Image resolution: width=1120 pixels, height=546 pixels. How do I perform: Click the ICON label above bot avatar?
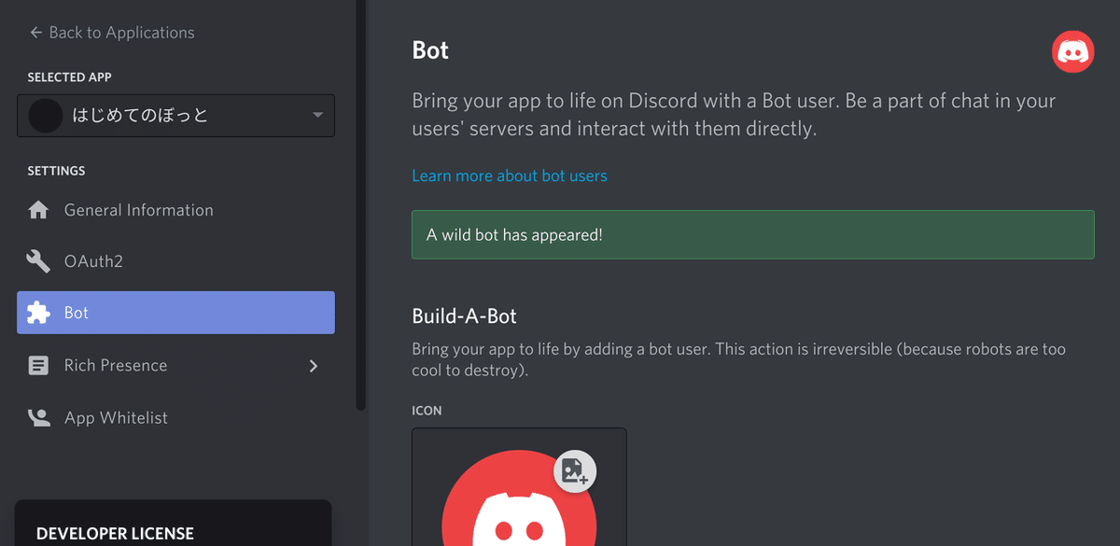427,411
